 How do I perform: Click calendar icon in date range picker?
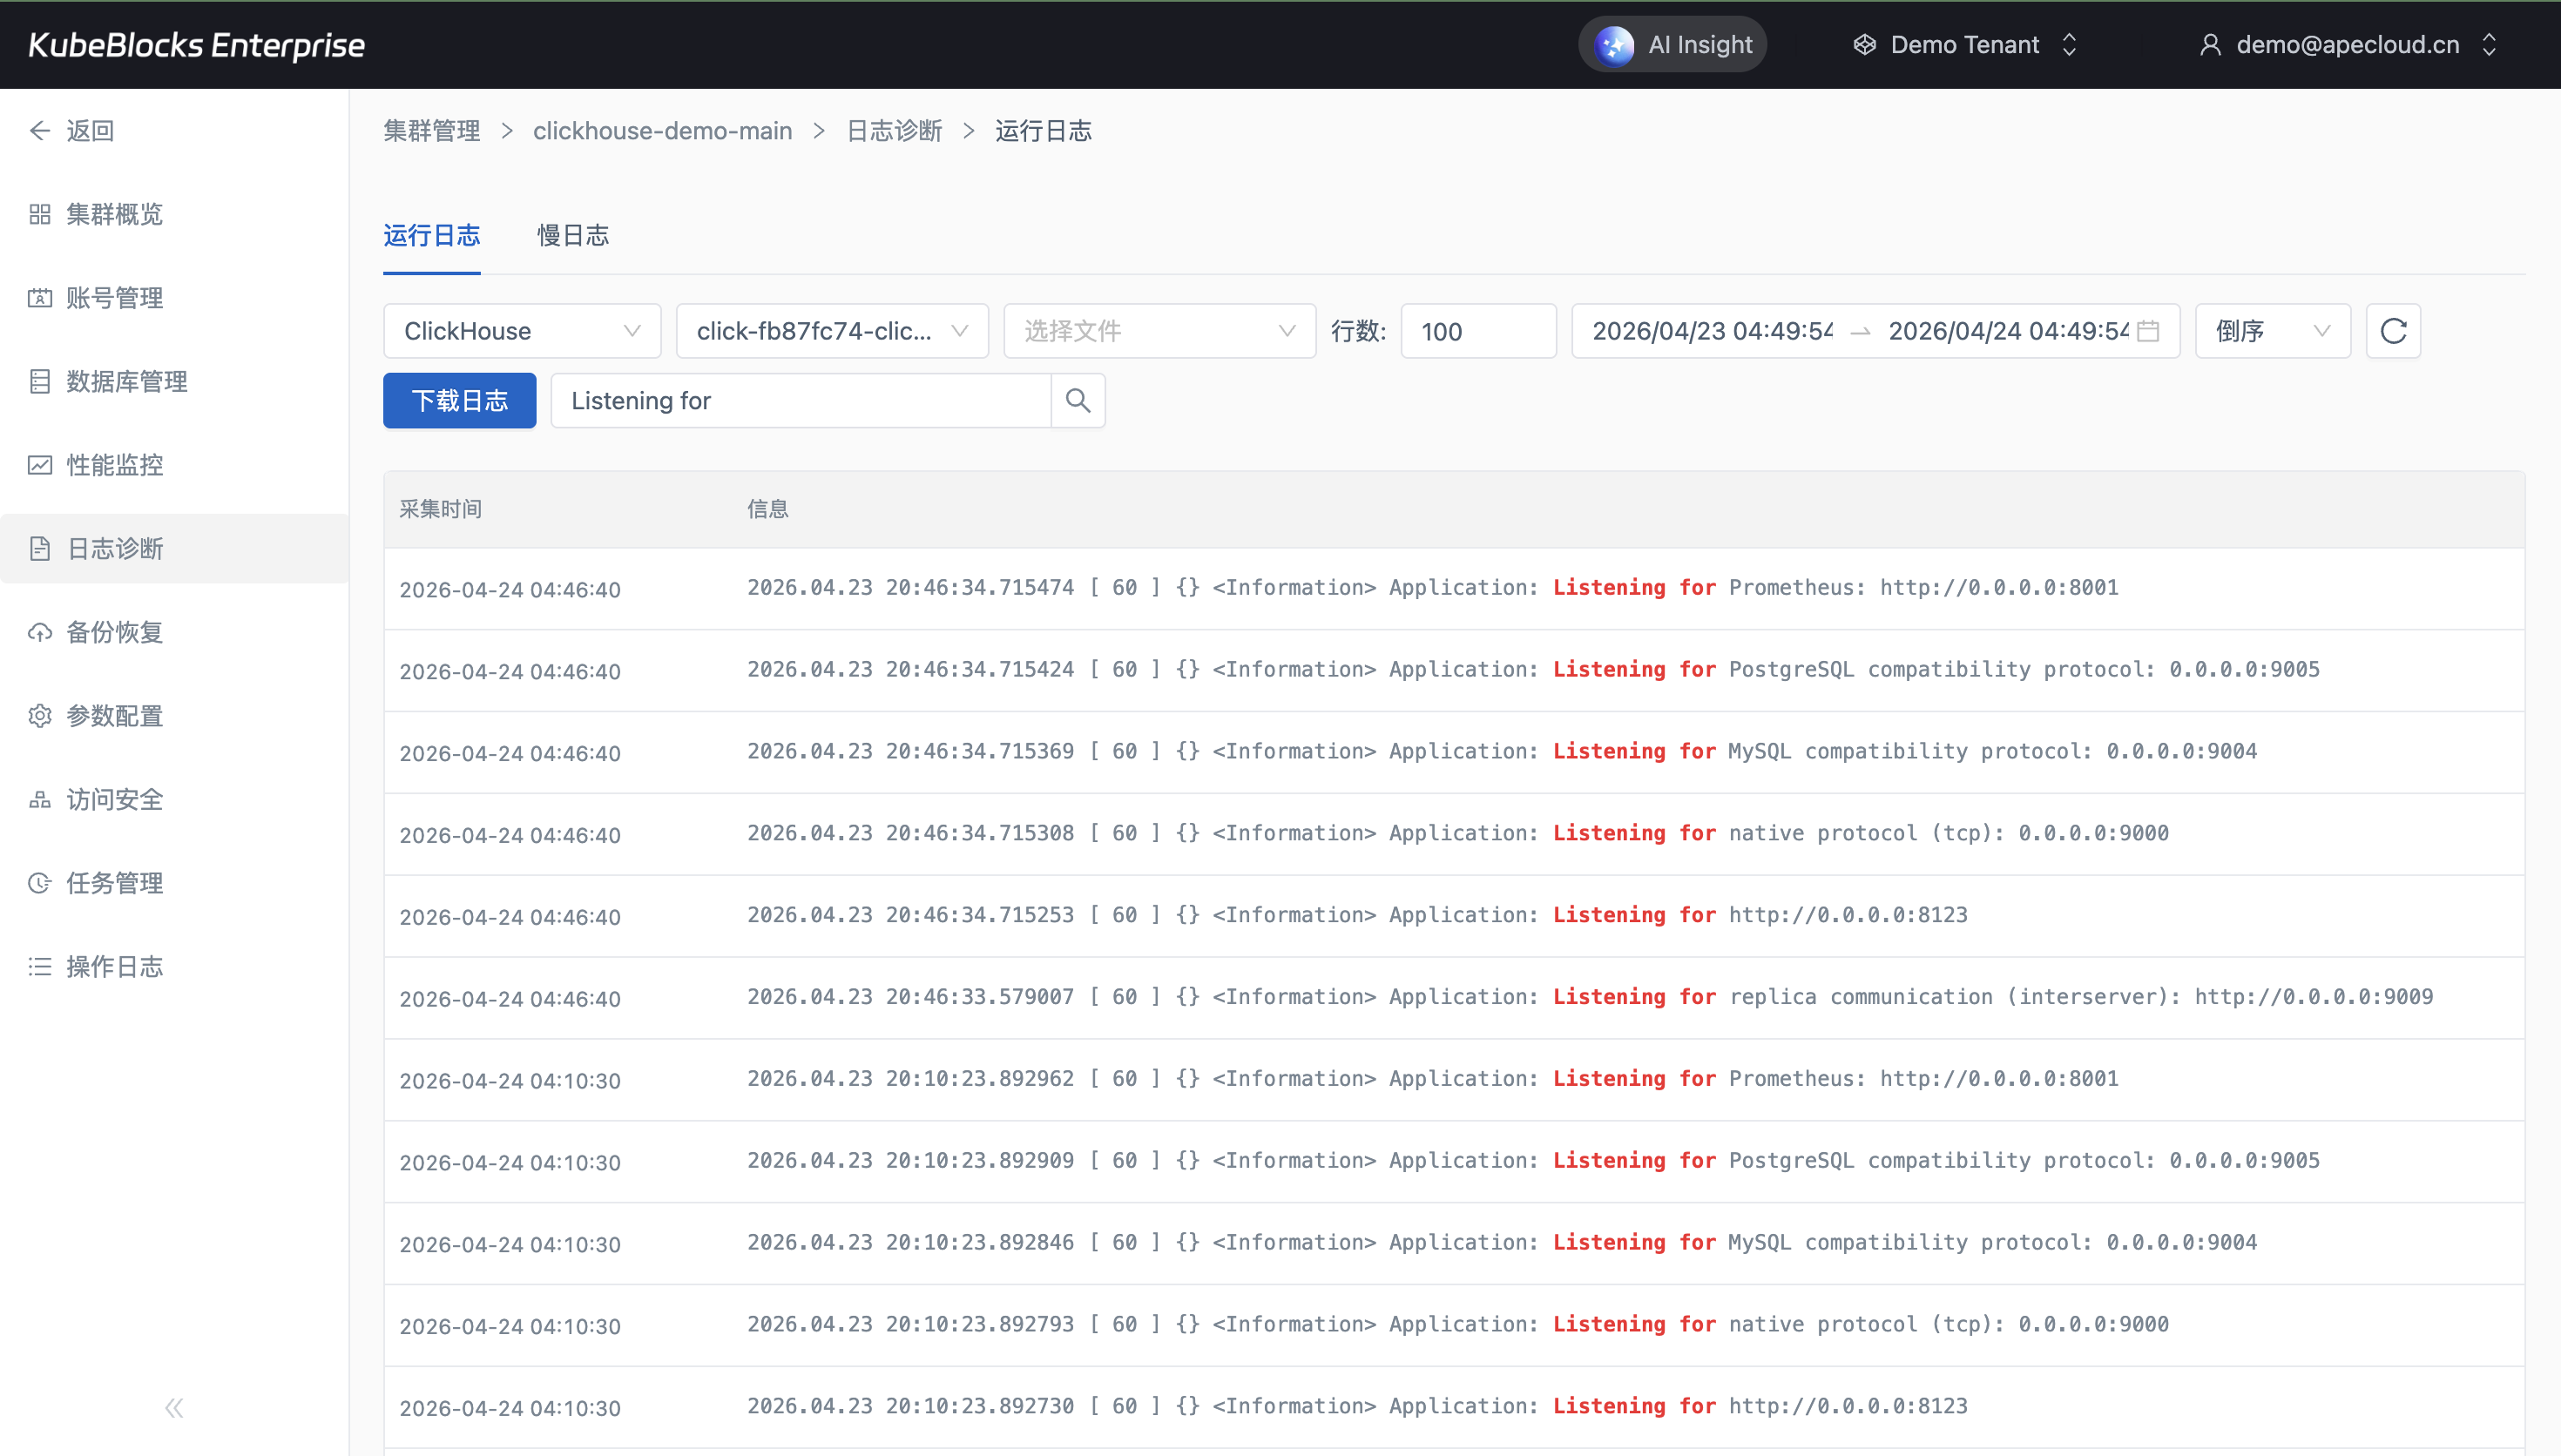click(2147, 331)
